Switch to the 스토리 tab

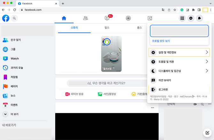(74, 28)
